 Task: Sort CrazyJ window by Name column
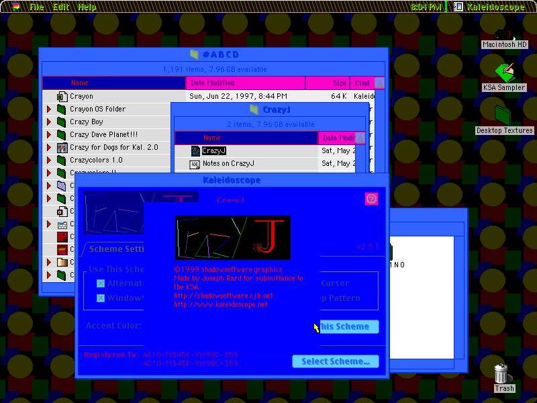(246, 138)
